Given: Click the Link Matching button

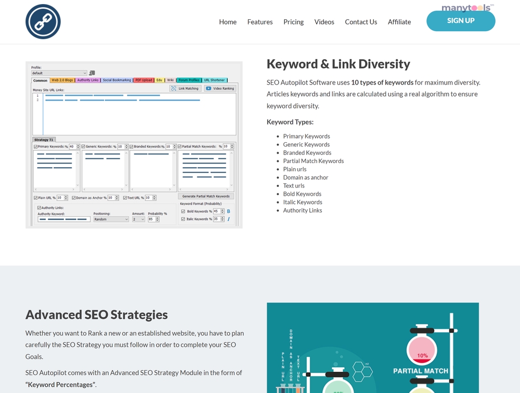Looking at the screenshot, I should (185, 88).
